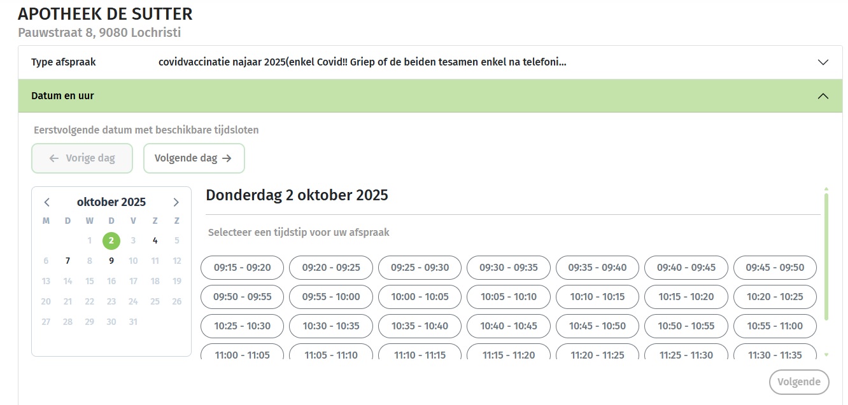The image size is (848, 405).
Task: Navigate to November with right arrow
Action: tap(176, 202)
